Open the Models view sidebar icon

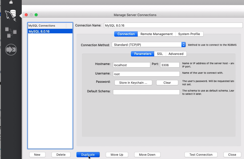11,32
